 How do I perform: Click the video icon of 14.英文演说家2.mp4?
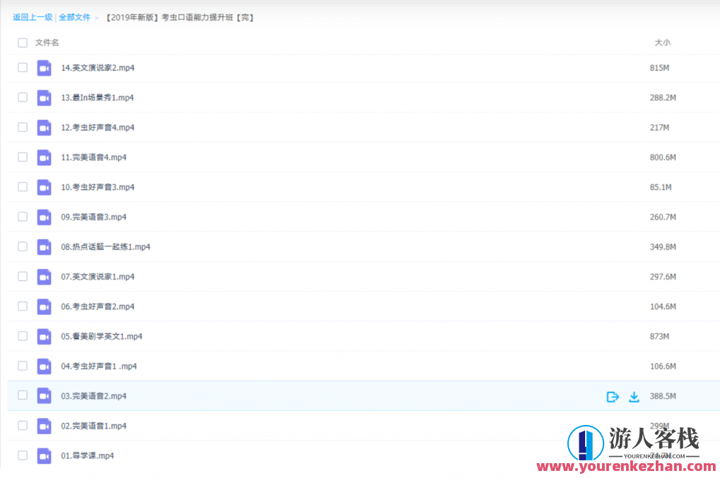45,68
